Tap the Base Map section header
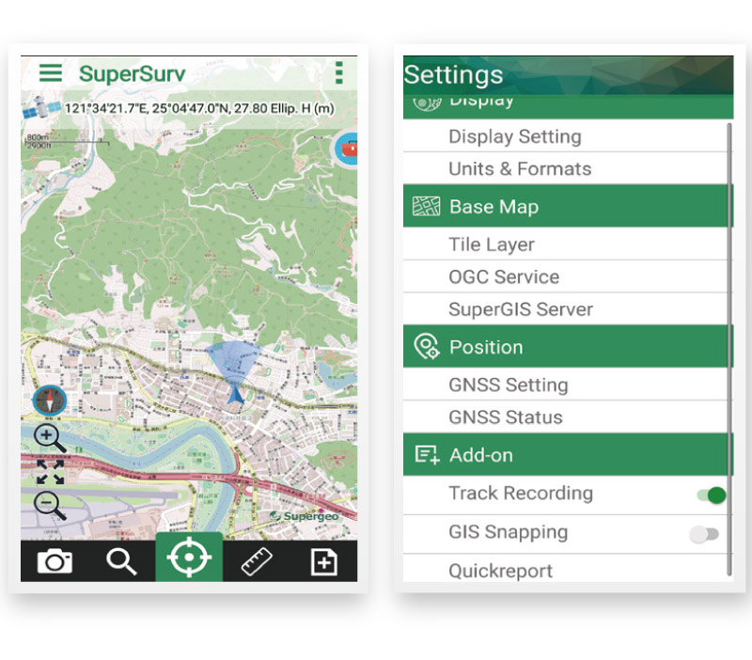The width and height of the screenshot is (752, 660). click(568, 206)
